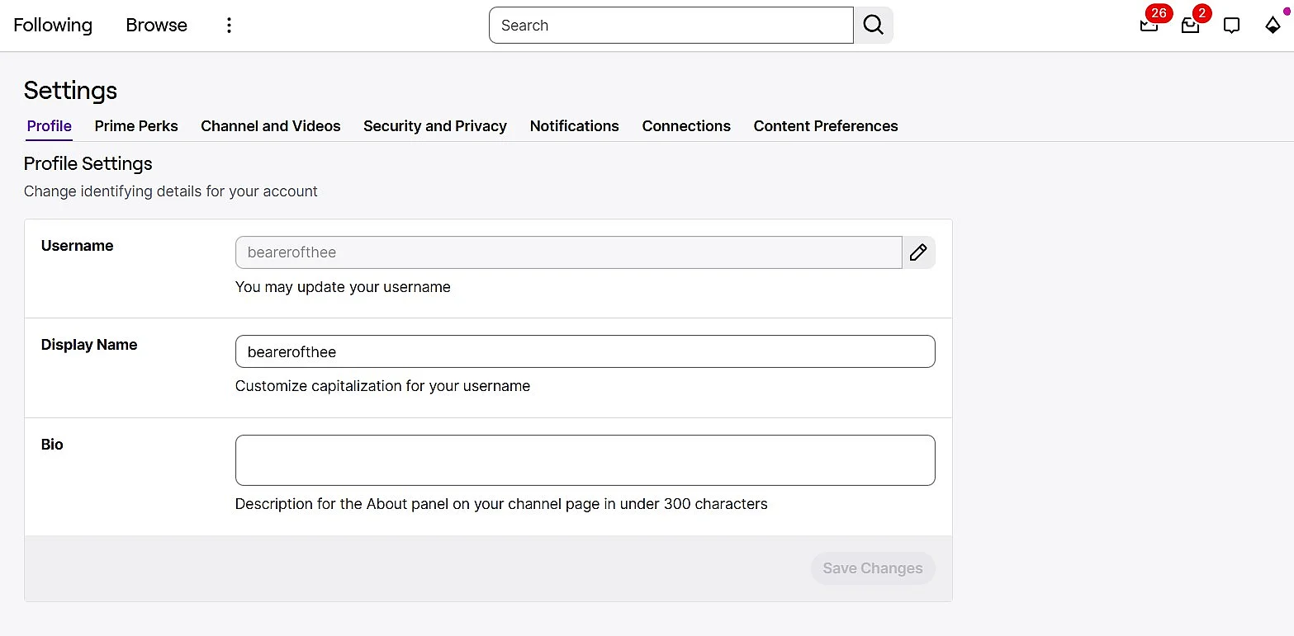Click into the Bio text area
The height and width of the screenshot is (636, 1294).
point(585,460)
